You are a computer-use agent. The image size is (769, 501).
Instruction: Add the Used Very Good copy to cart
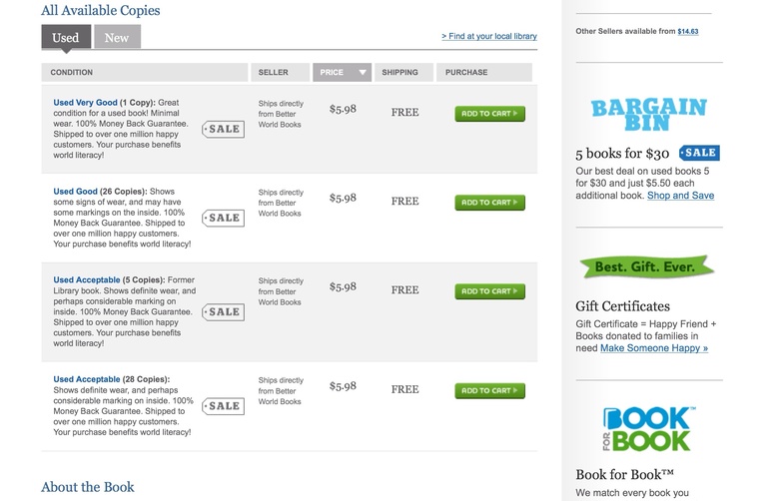[489, 114]
